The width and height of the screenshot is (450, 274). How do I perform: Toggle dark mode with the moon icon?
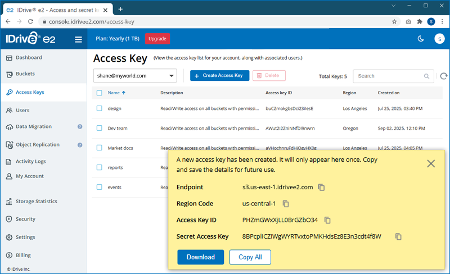(x=420, y=39)
